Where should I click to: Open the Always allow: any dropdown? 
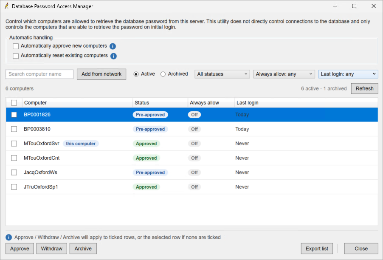[x=284, y=74]
